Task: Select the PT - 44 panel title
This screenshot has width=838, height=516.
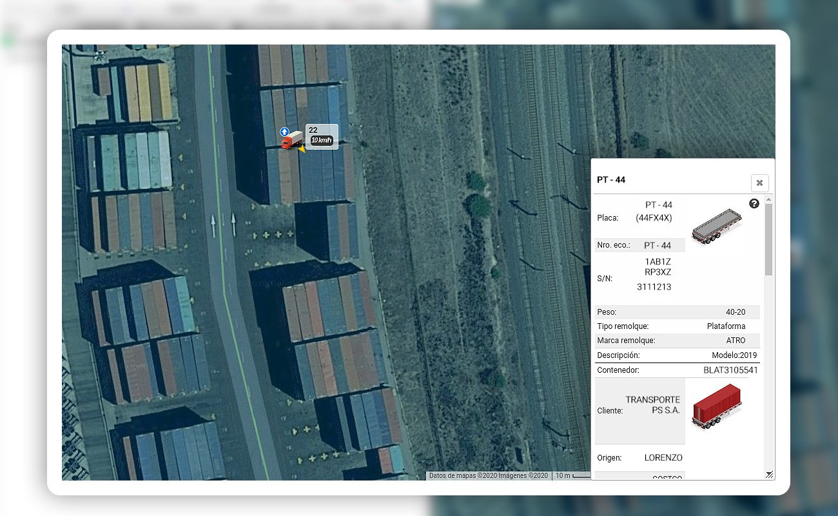Action: coord(611,180)
